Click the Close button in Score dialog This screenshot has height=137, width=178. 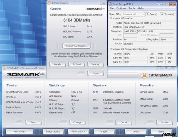[96, 74]
